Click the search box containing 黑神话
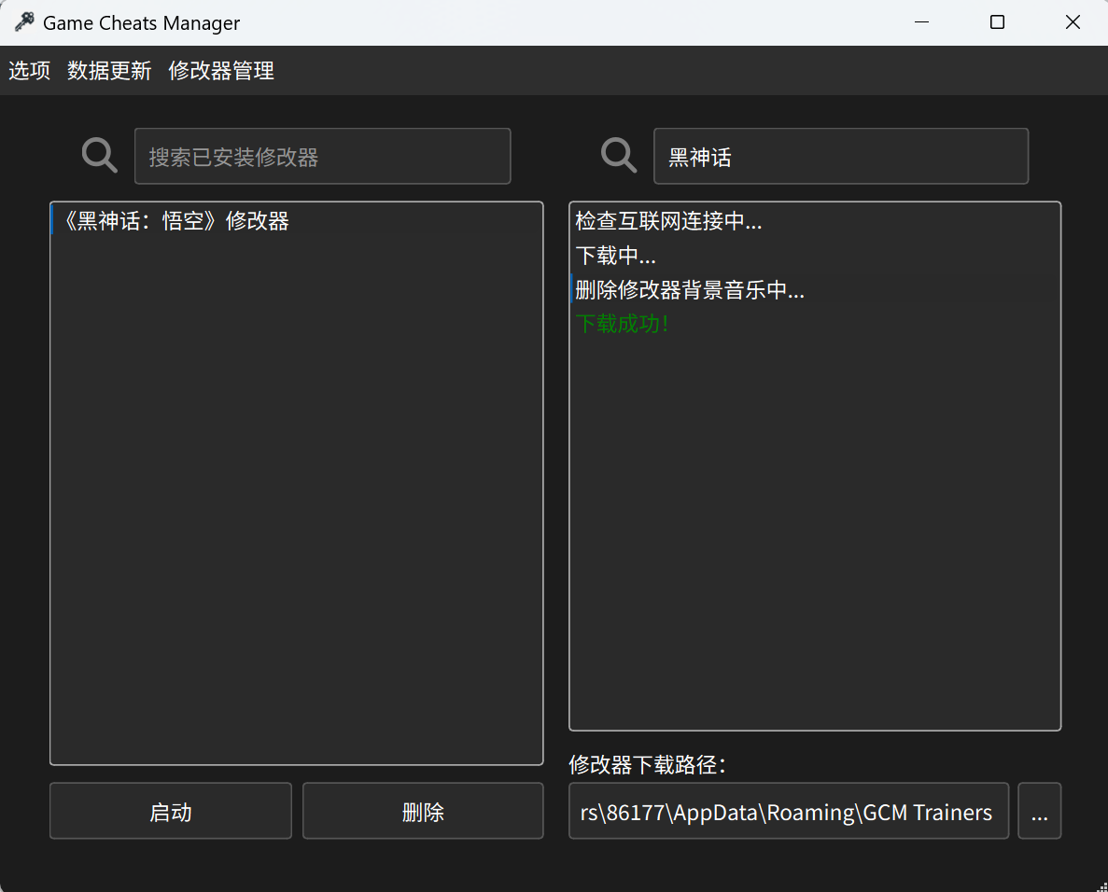The width and height of the screenshot is (1108, 892). [840, 155]
